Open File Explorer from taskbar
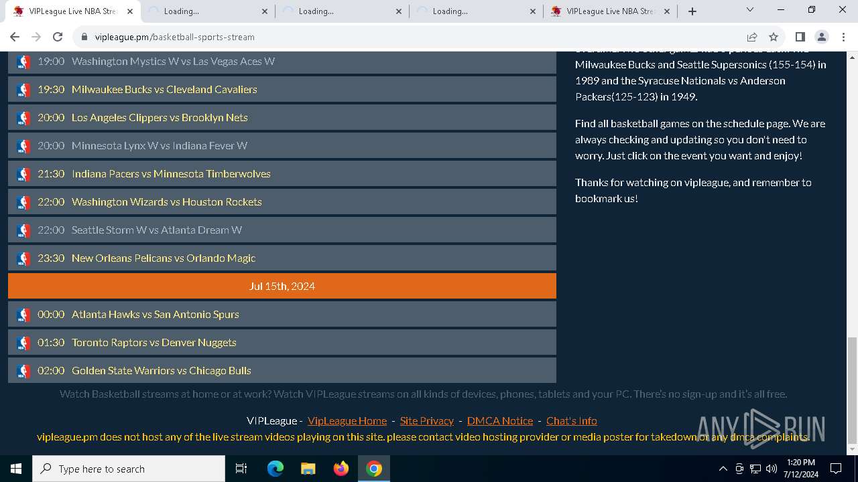Viewport: 858px width, 482px height. (x=308, y=469)
